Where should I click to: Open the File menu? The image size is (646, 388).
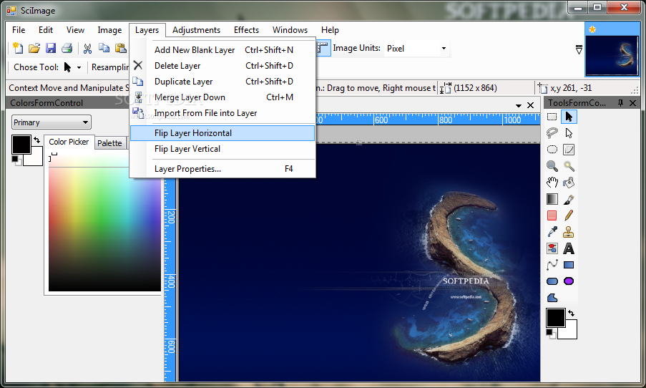19,30
